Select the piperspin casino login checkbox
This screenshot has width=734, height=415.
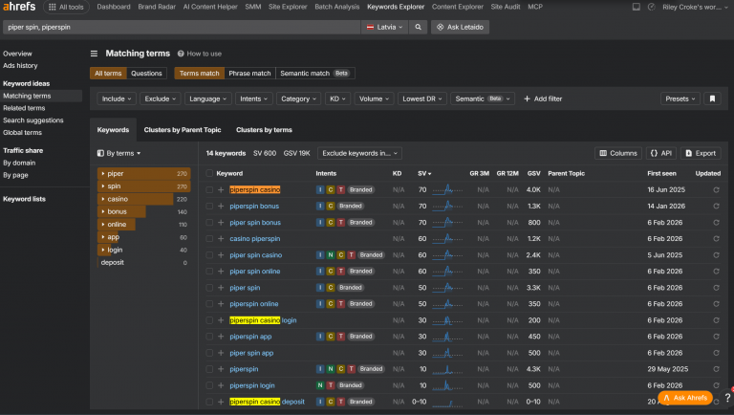click(x=209, y=320)
